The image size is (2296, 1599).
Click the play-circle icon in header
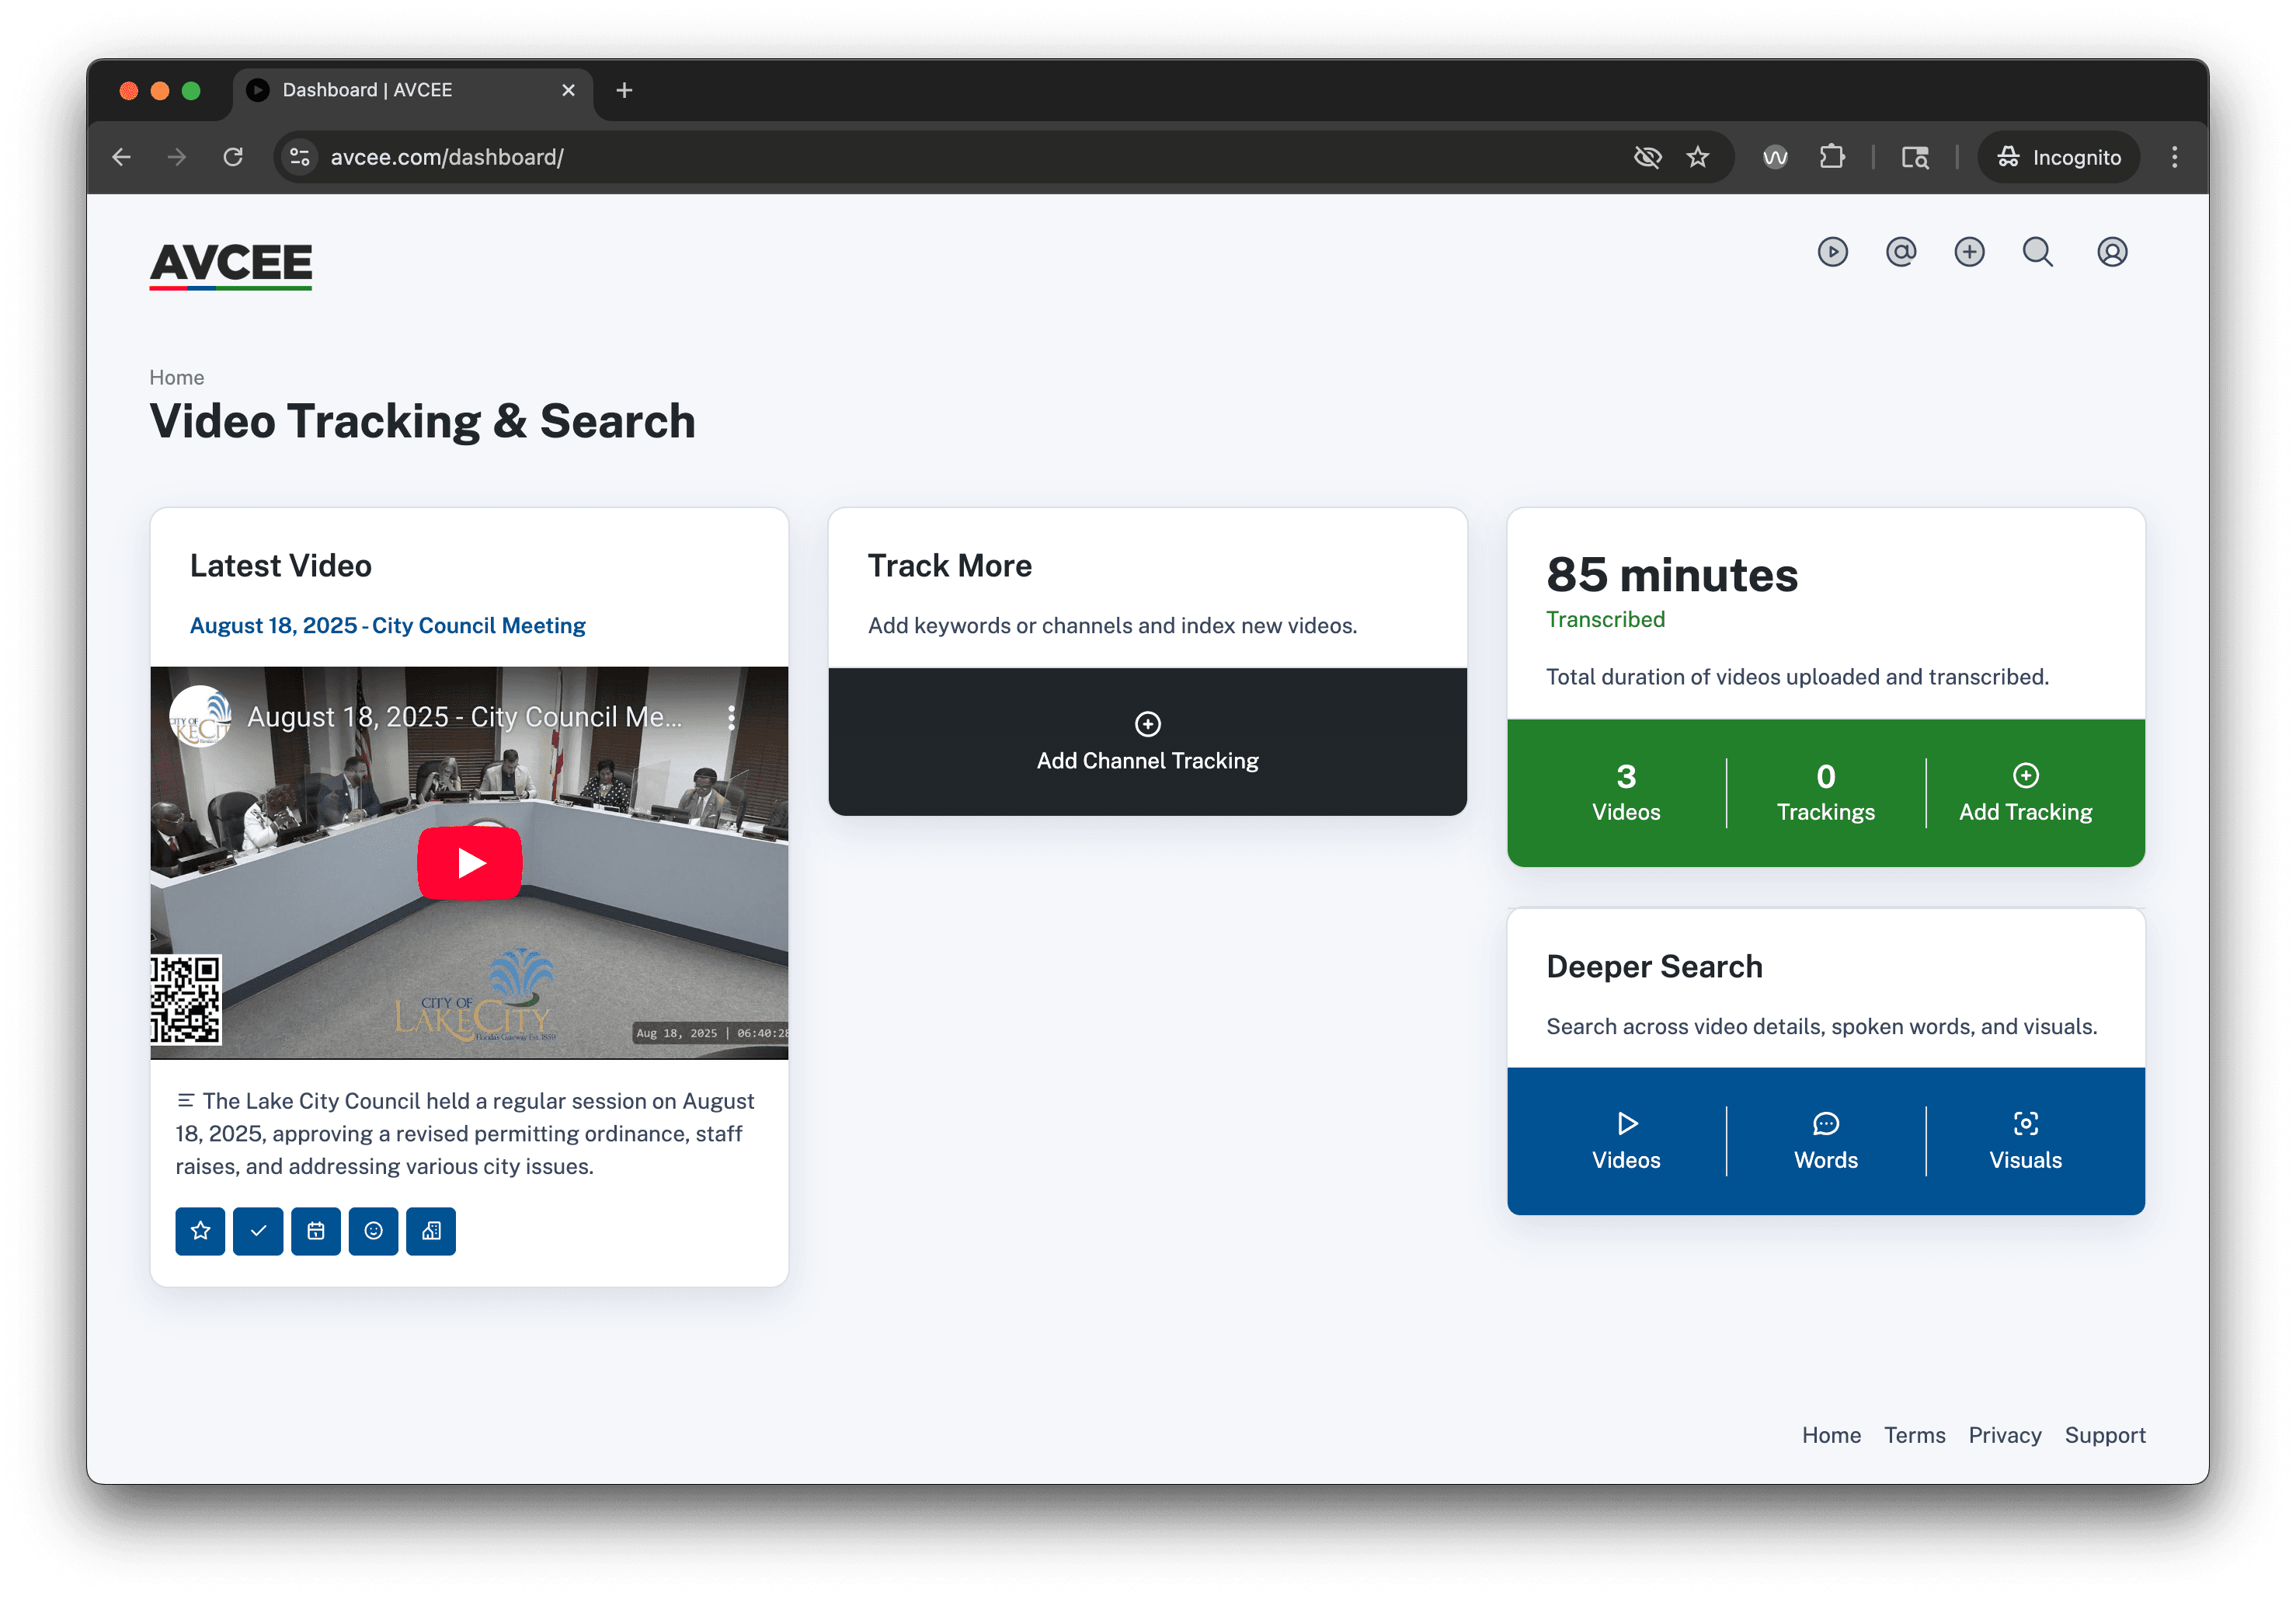coord(1832,252)
